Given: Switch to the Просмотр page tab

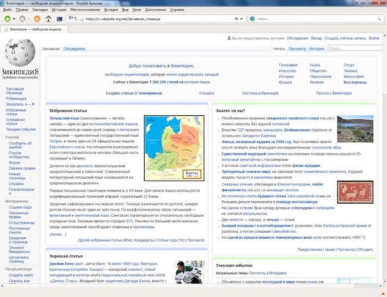Looking at the screenshot, I should pyautogui.click(x=297, y=49).
